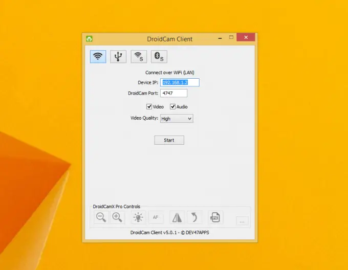The width and height of the screenshot is (348, 270).
Task: Toggle the LED flash light bulb icon
Action: (x=138, y=217)
